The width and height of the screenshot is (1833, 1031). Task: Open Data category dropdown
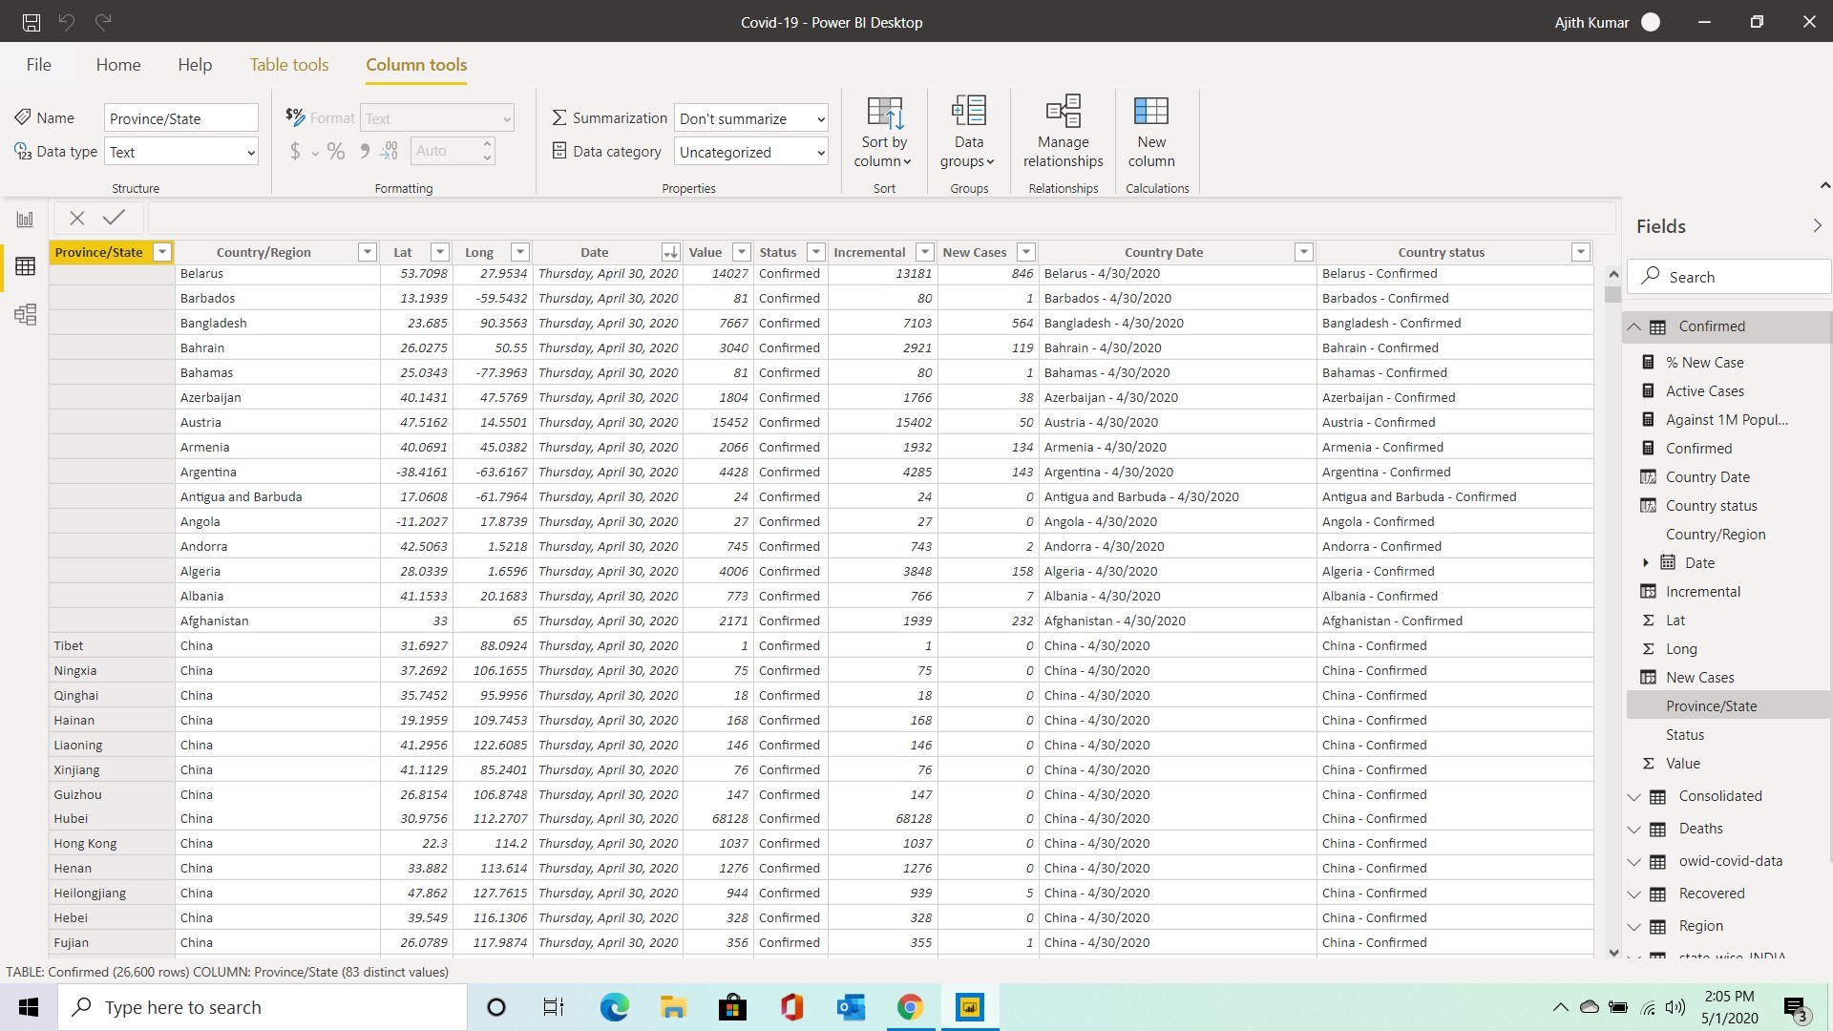(751, 151)
